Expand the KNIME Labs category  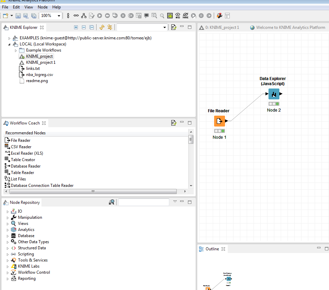coord(7,267)
